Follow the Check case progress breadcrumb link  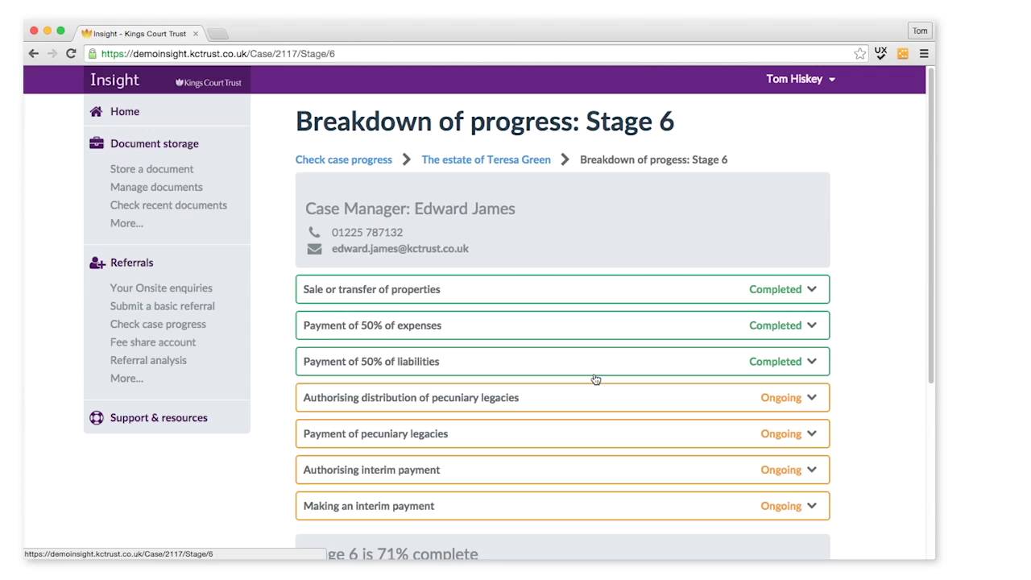pyautogui.click(x=343, y=159)
